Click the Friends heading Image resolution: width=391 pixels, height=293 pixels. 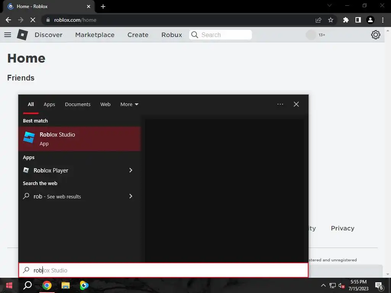(x=21, y=78)
